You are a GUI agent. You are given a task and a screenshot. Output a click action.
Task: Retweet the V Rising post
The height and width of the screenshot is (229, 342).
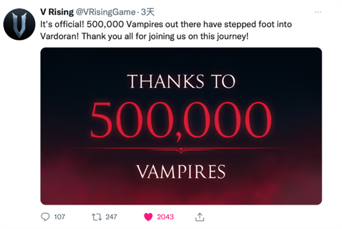pos(96,217)
